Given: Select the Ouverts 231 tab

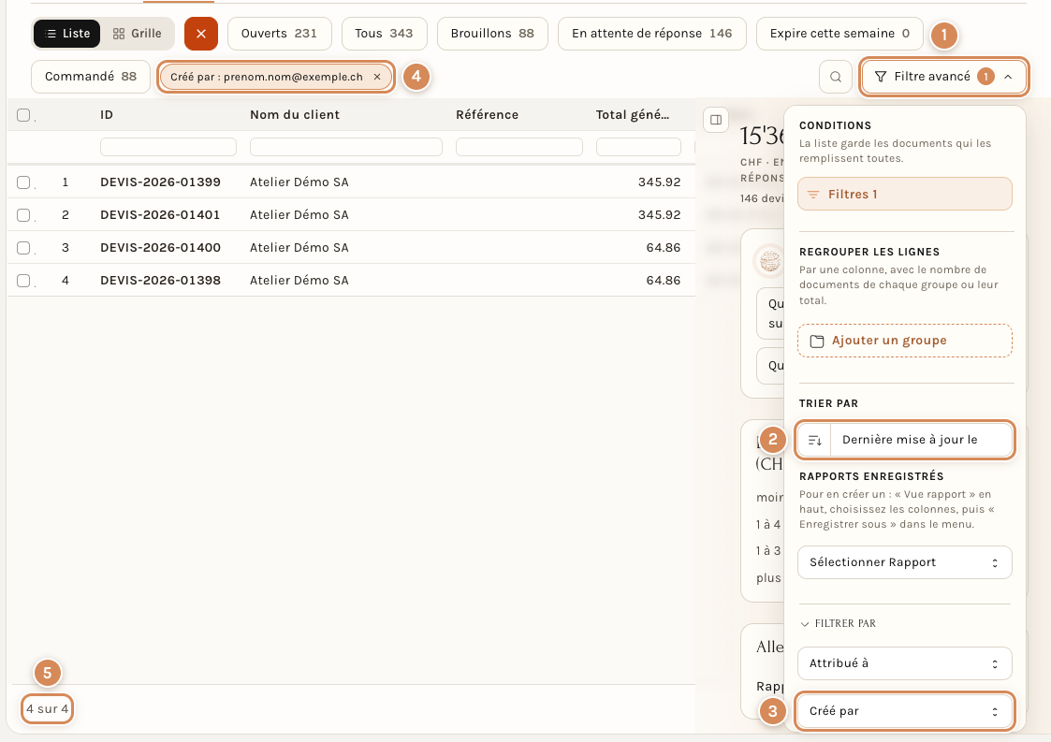Looking at the screenshot, I should pyautogui.click(x=280, y=34).
